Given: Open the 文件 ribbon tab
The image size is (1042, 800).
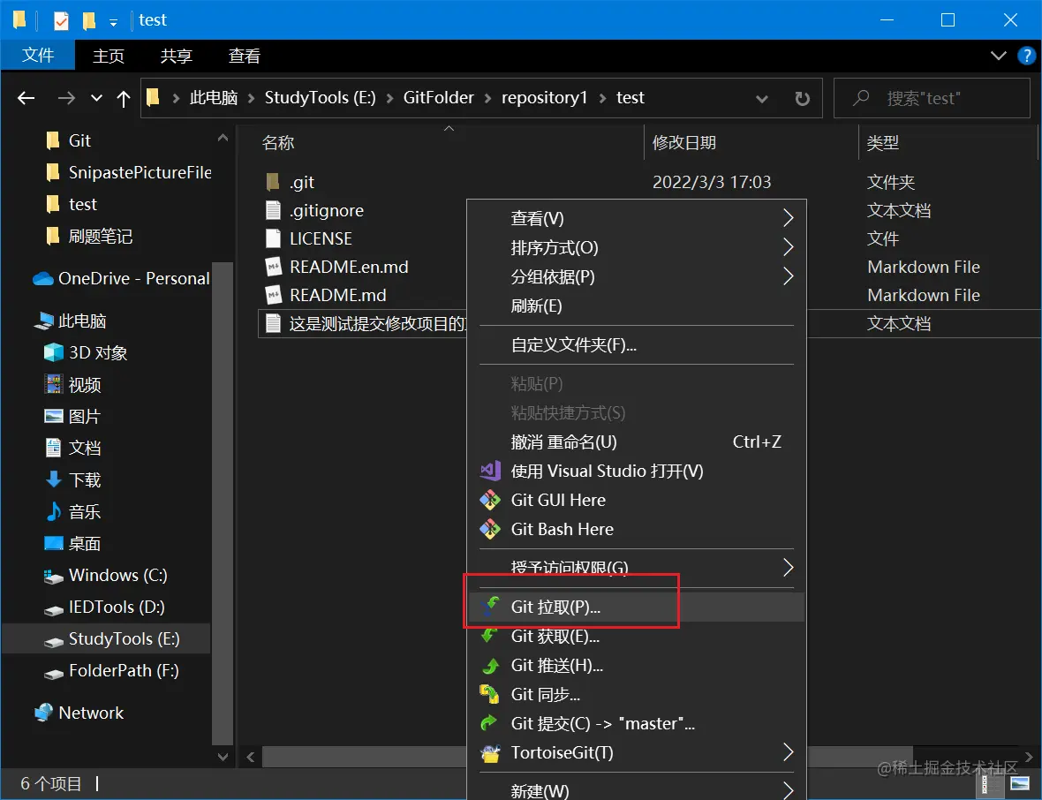Looking at the screenshot, I should (38, 56).
